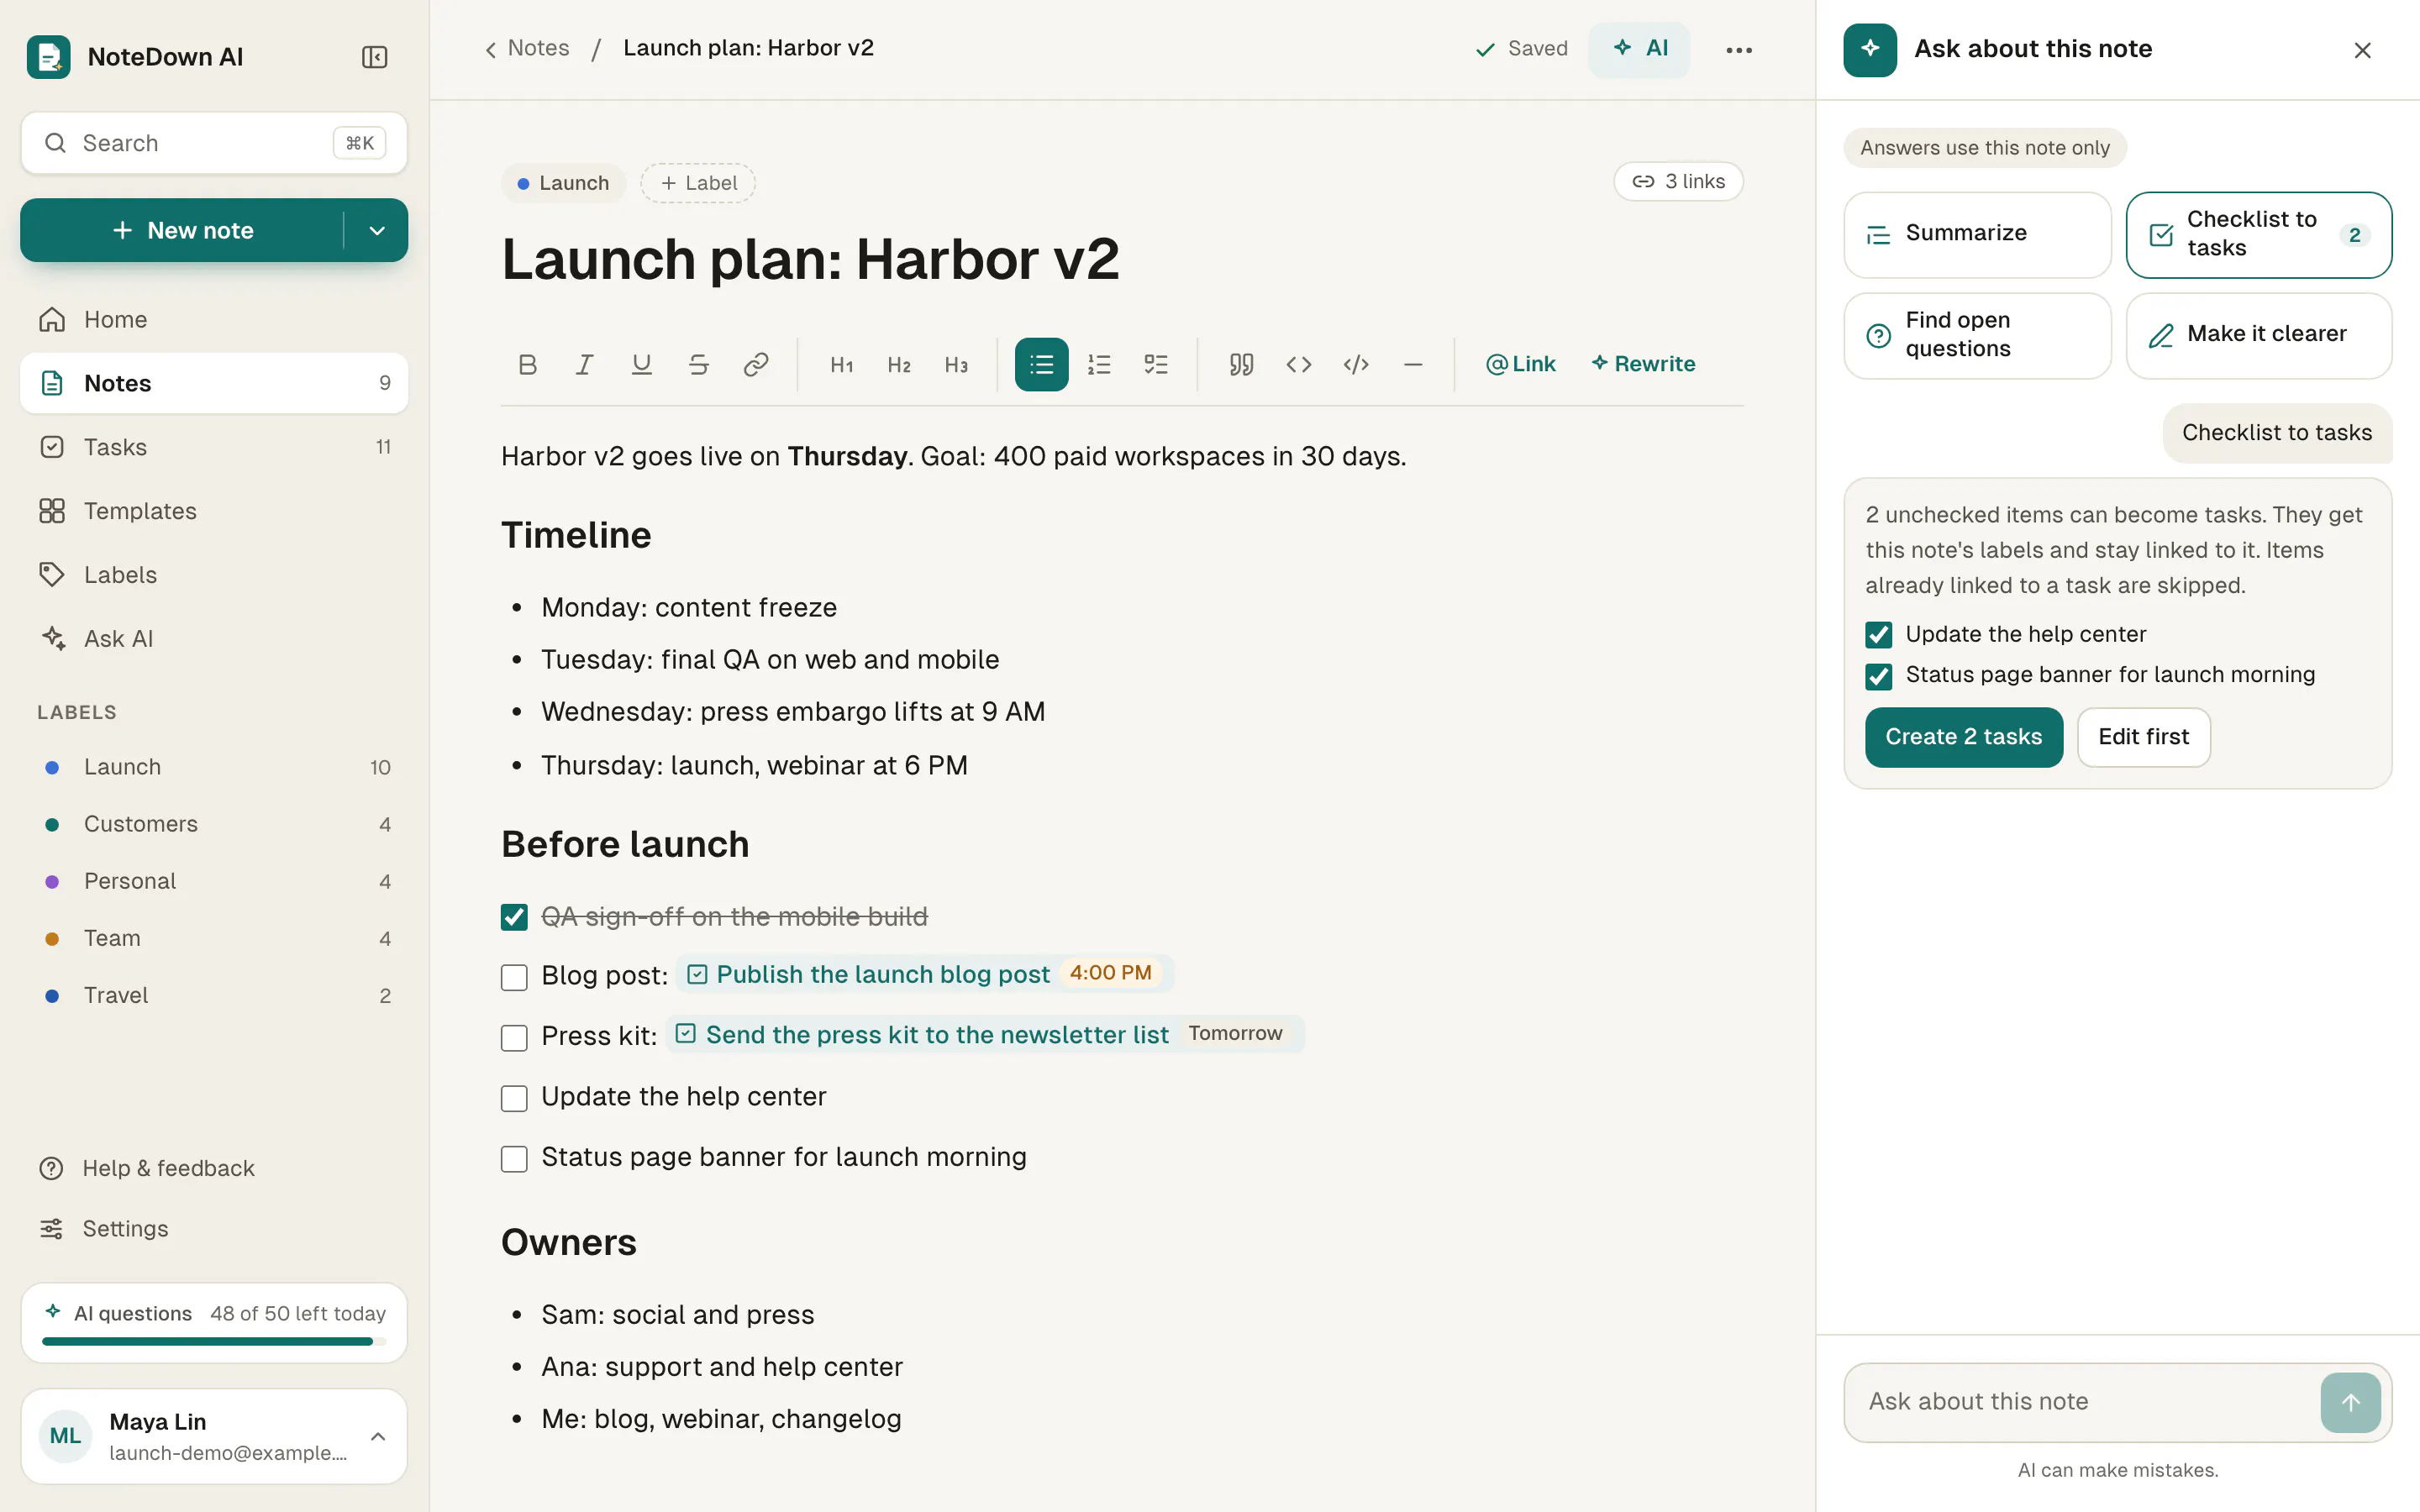The width and height of the screenshot is (2420, 1512).
Task: Open Notes in the sidebar
Action: (214, 383)
